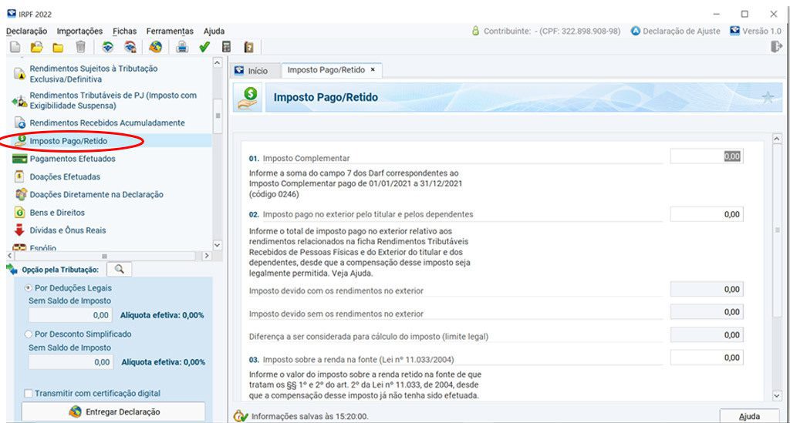This screenshot has width=790, height=423.
Task: Click the new declaration blank page icon
Action: (x=15, y=47)
